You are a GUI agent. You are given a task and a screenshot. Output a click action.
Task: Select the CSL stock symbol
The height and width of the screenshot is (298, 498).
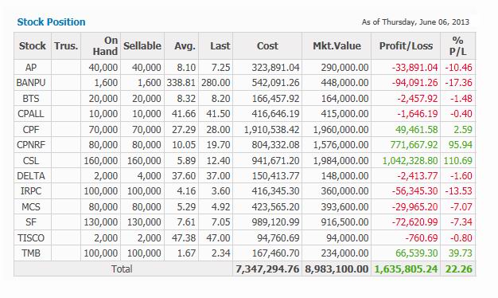pyautogui.click(x=31, y=161)
